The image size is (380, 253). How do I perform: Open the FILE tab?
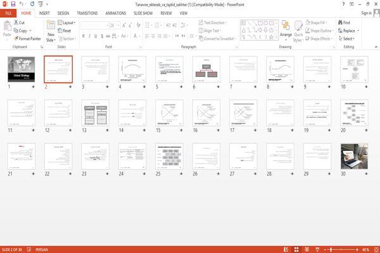[8, 13]
